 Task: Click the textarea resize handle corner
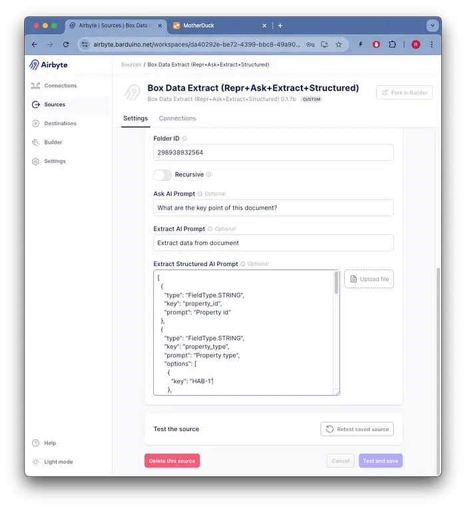pyautogui.click(x=337, y=393)
